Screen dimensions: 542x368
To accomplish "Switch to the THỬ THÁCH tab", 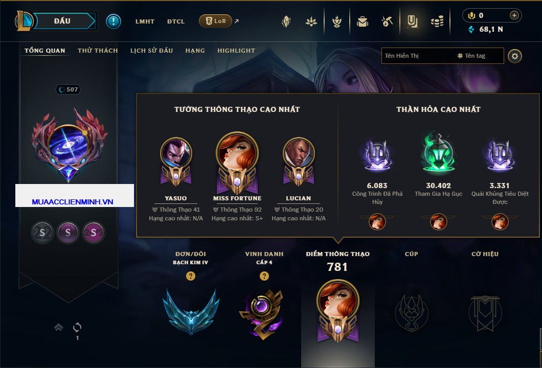I will [98, 51].
